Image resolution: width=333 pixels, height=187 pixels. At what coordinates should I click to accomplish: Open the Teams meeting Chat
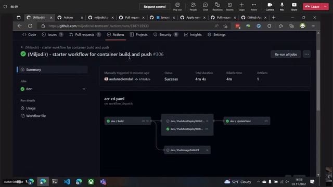point(205,7)
